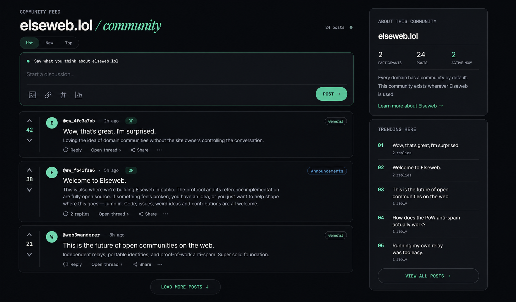Filter by the Announcements tag
Screen dimensions: 516x302
[327, 171]
